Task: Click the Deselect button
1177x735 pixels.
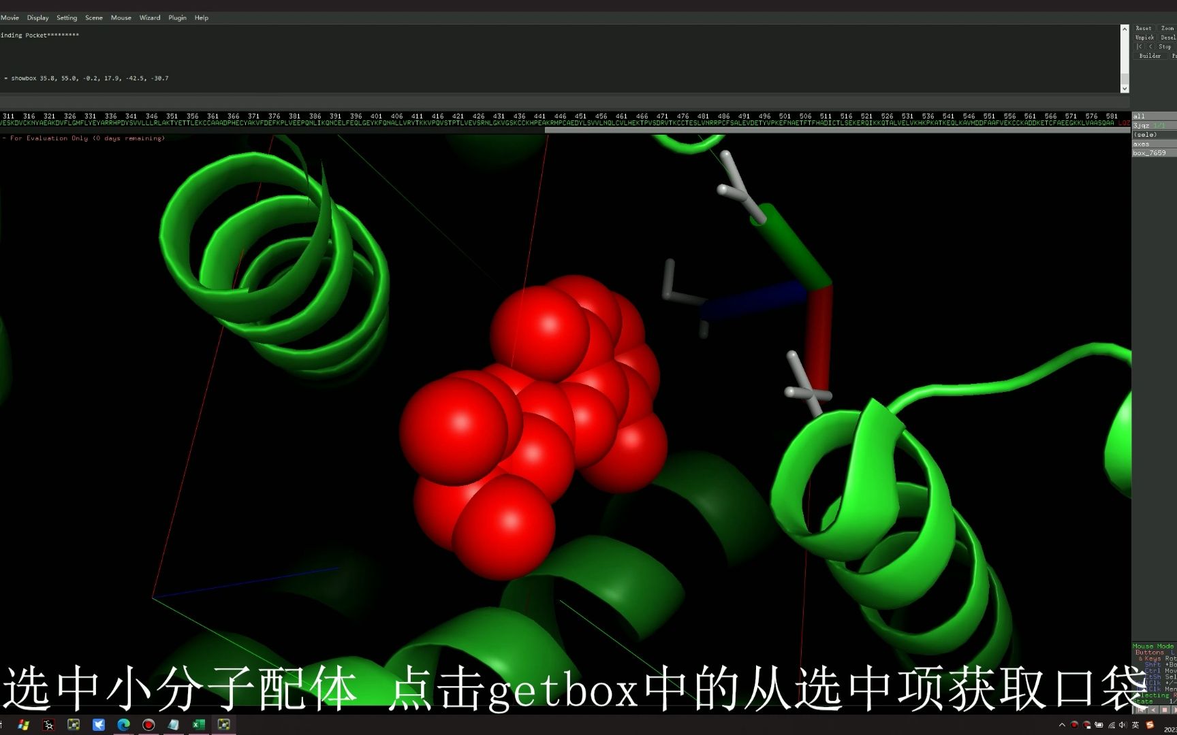Action: (x=1167, y=37)
